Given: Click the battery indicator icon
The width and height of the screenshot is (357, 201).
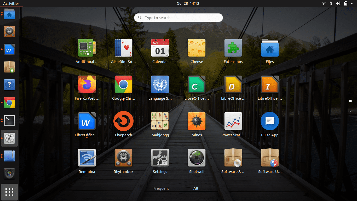Looking at the screenshot, I should (346, 3).
